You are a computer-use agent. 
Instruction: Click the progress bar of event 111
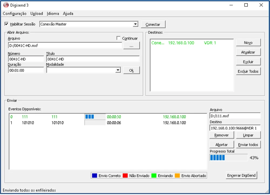pyautogui.click(x=95, y=117)
